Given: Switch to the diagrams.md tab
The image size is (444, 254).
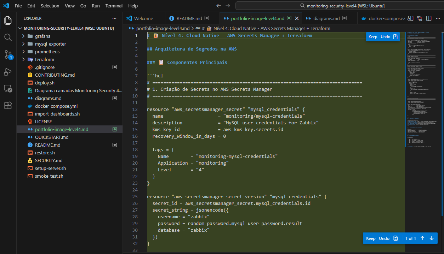Looking at the screenshot, I should click(x=326, y=18).
